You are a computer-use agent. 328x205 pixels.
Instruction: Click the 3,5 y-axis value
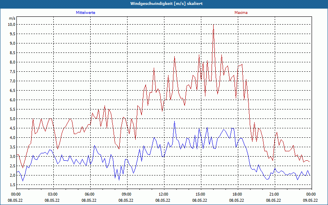pos(13,147)
